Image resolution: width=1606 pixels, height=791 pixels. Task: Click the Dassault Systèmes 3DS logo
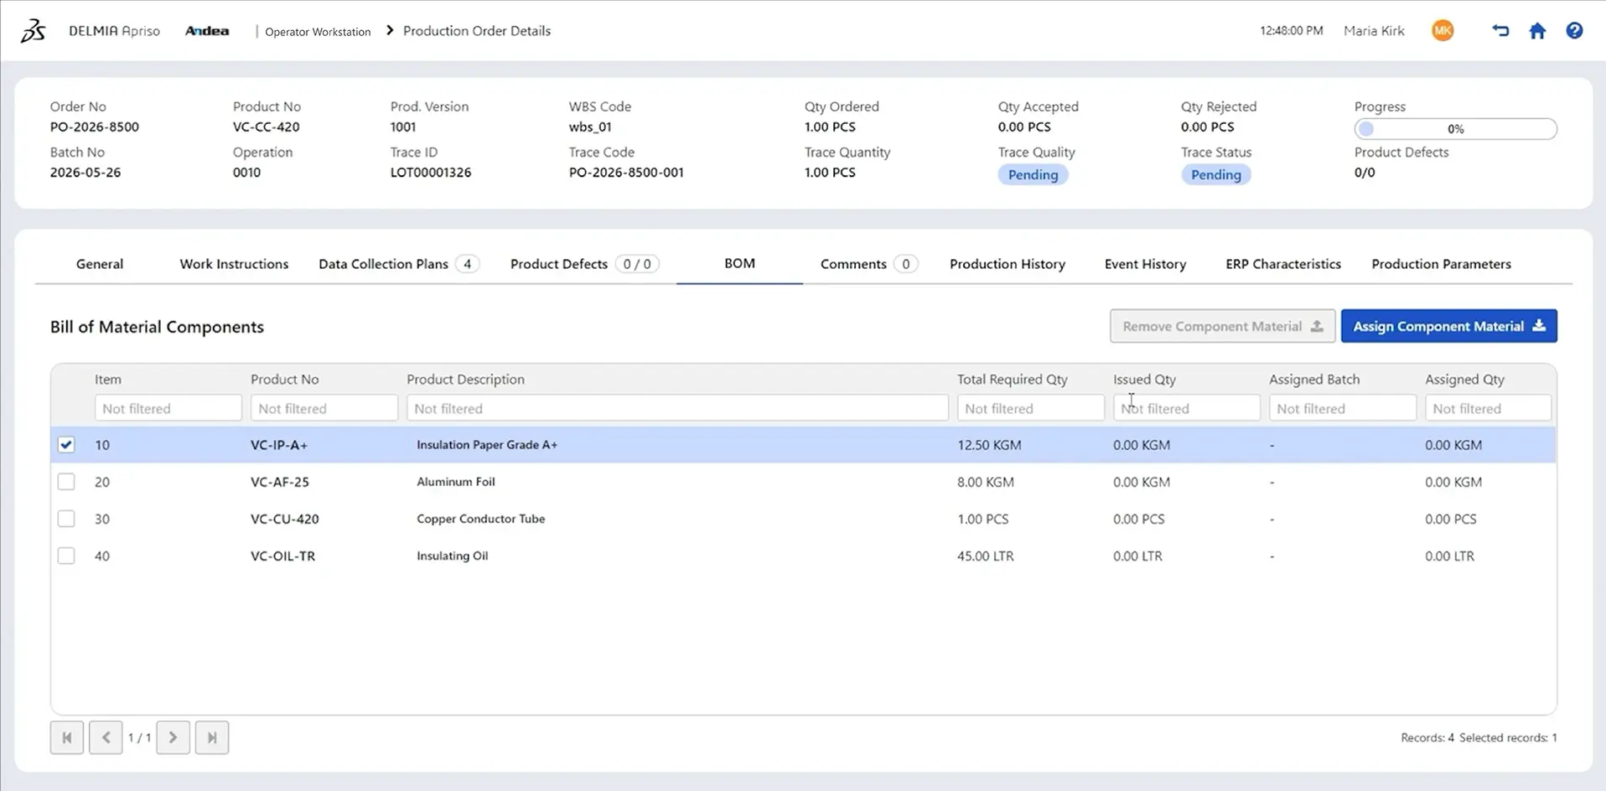[x=33, y=31]
